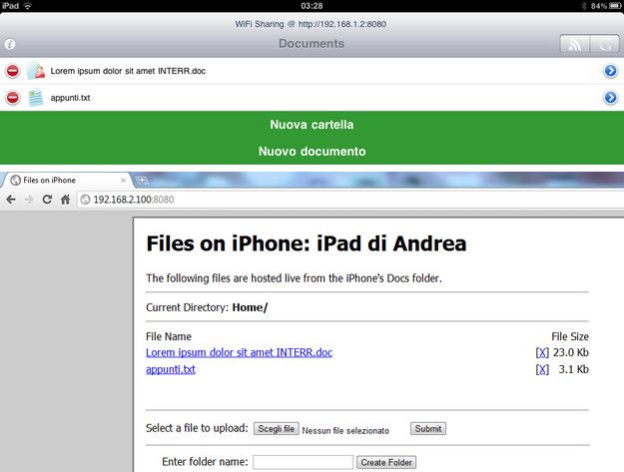The image size is (624, 472).
Task: Click Scegli file to choose upload
Action: (x=277, y=429)
